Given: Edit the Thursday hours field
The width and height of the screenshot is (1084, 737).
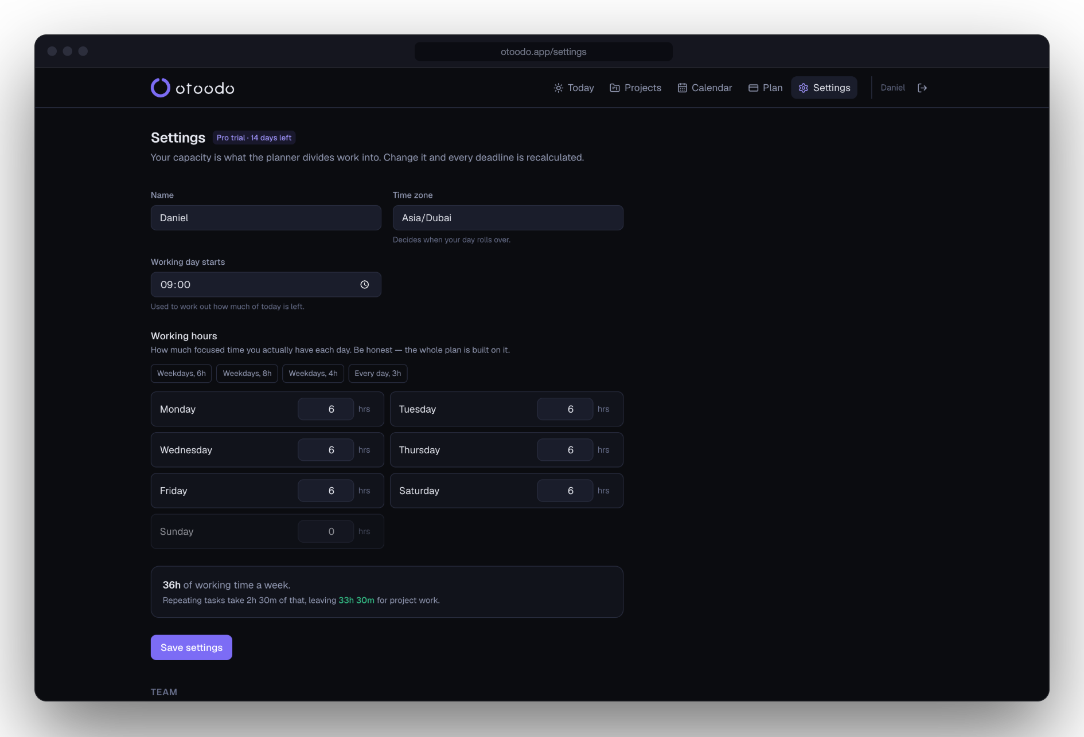Looking at the screenshot, I should click(565, 450).
